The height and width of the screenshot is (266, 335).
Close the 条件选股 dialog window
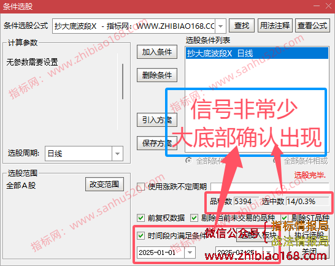coord(329,6)
